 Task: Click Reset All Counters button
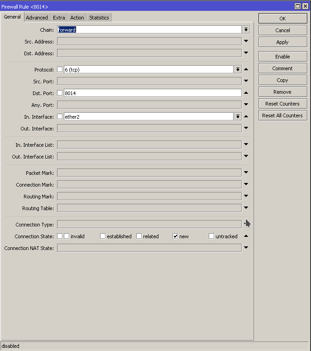pos(282,115)
